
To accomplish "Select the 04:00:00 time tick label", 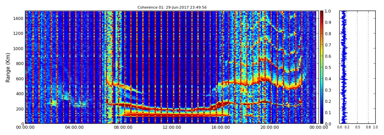I will coord(74,127).
